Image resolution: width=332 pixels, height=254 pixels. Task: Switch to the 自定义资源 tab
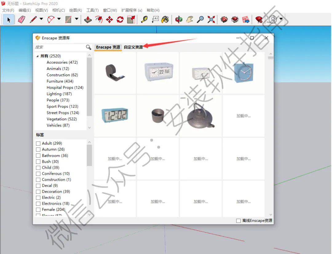click(x=133, y=47)
